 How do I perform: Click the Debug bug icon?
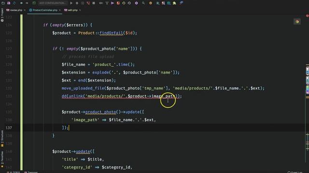pyautogui.click(x=77, y=3)
